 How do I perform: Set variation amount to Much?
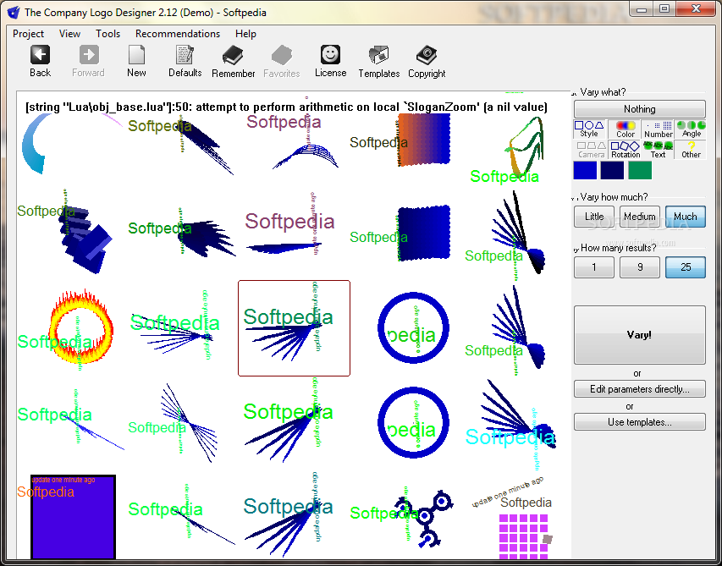[685, 217]
